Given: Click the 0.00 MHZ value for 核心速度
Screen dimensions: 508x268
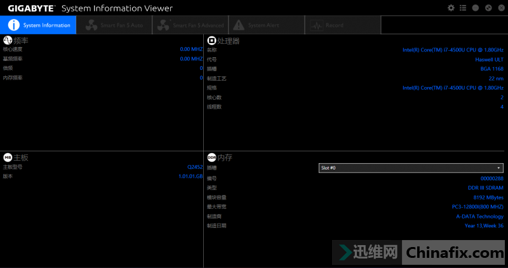Looking at the screenshot, I should [x=191, y=50].
